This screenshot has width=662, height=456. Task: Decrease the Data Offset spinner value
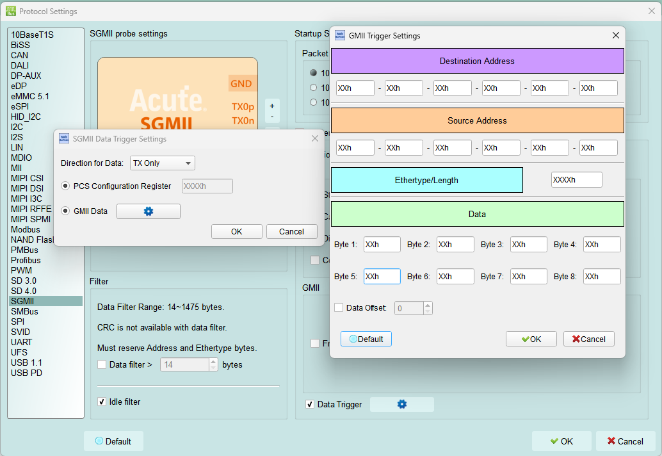point(428,311)
